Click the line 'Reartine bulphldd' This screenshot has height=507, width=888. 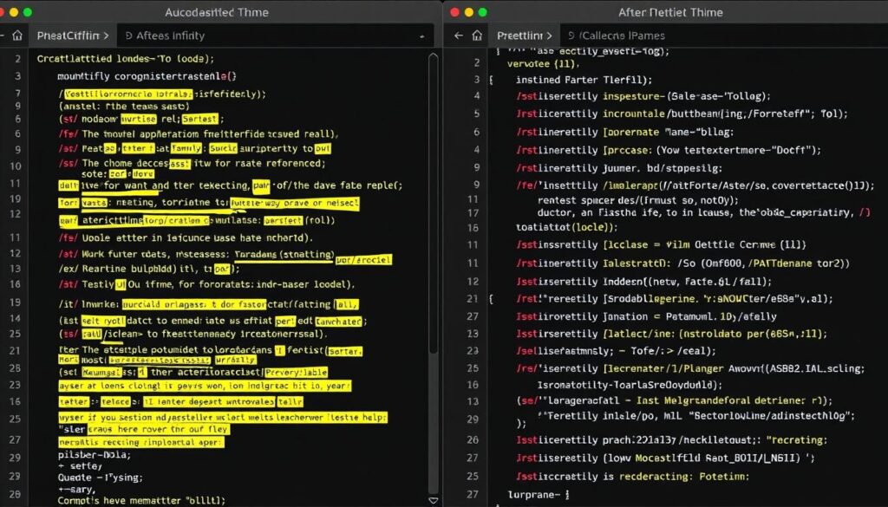[149, 269]
